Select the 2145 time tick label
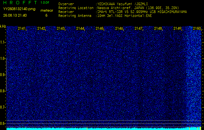This screenshot has width=204, height=130. pos(100,28)
